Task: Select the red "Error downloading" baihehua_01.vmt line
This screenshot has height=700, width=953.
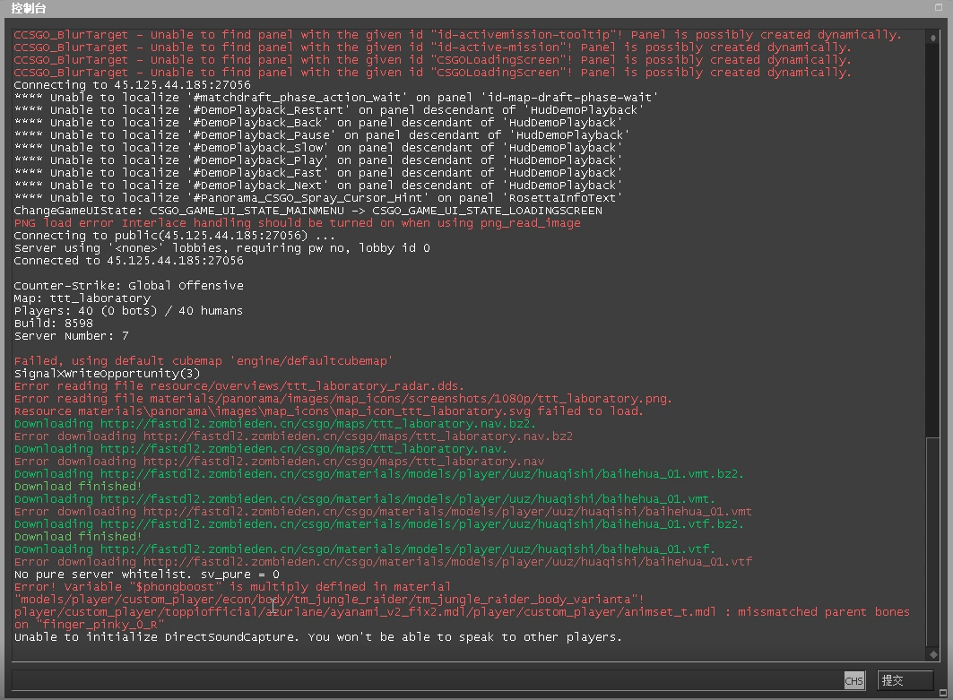Action: pyautogui.click(x=383, y=512)
